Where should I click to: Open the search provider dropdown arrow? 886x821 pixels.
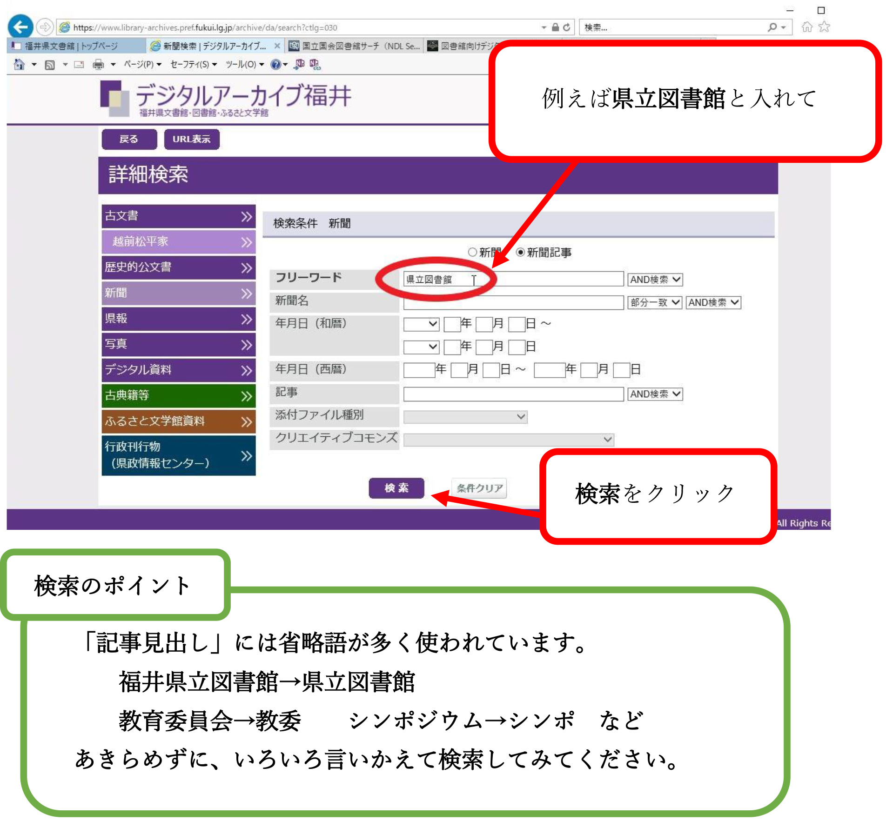784,27
